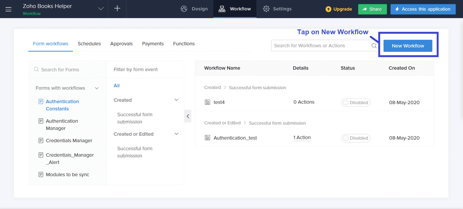Collapse the filter side panel arrow
The image size is (463, 209).
188,116
